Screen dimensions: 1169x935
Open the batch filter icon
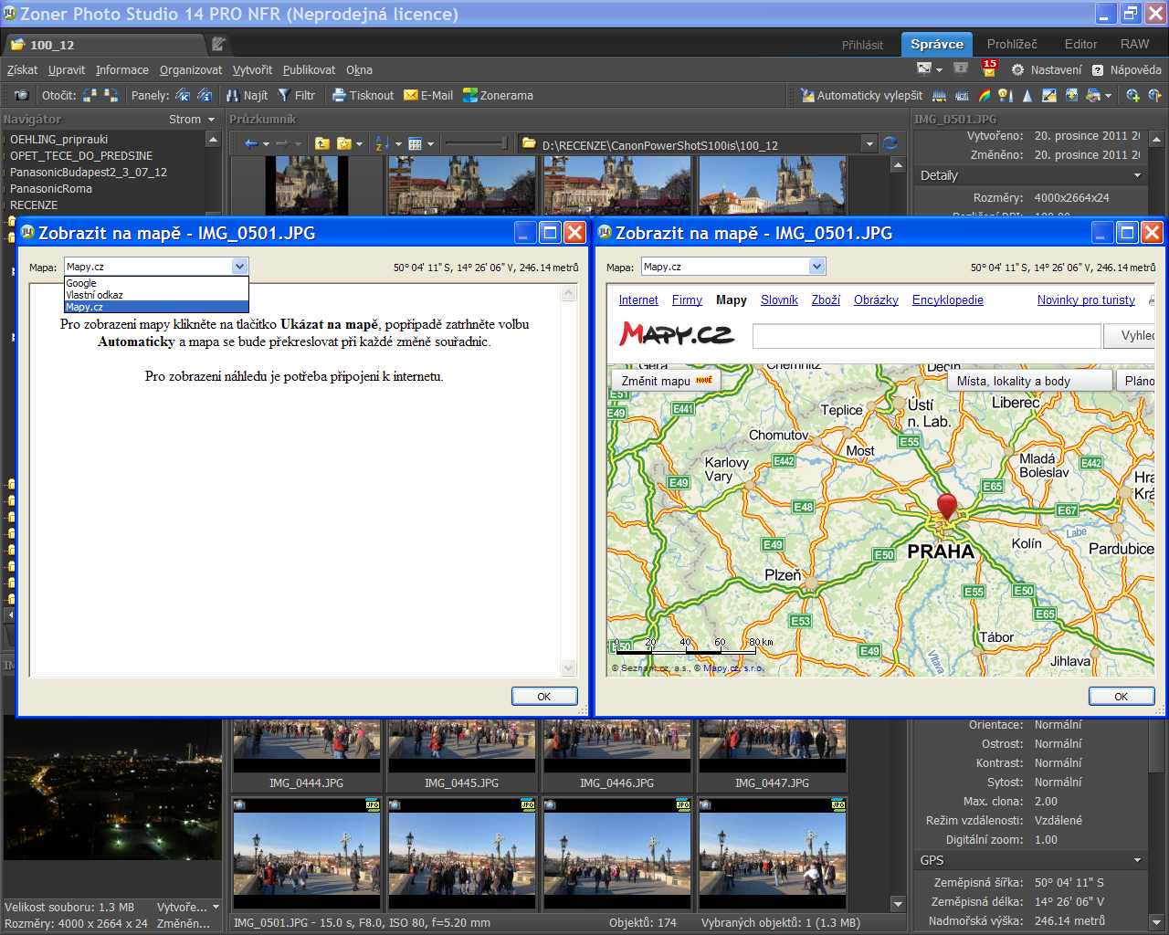point(1093,95)
